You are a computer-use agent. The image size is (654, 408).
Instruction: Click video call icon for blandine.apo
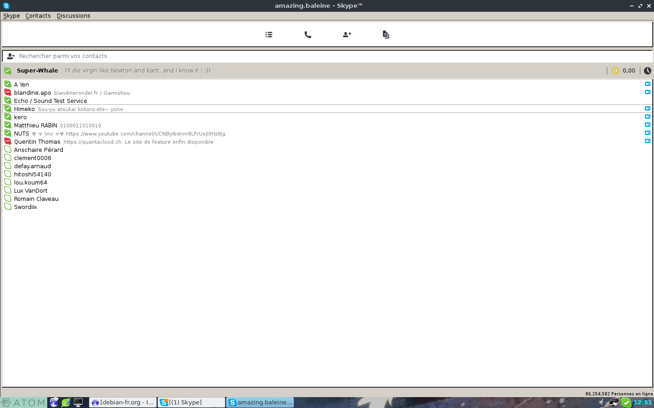point(648,92)
